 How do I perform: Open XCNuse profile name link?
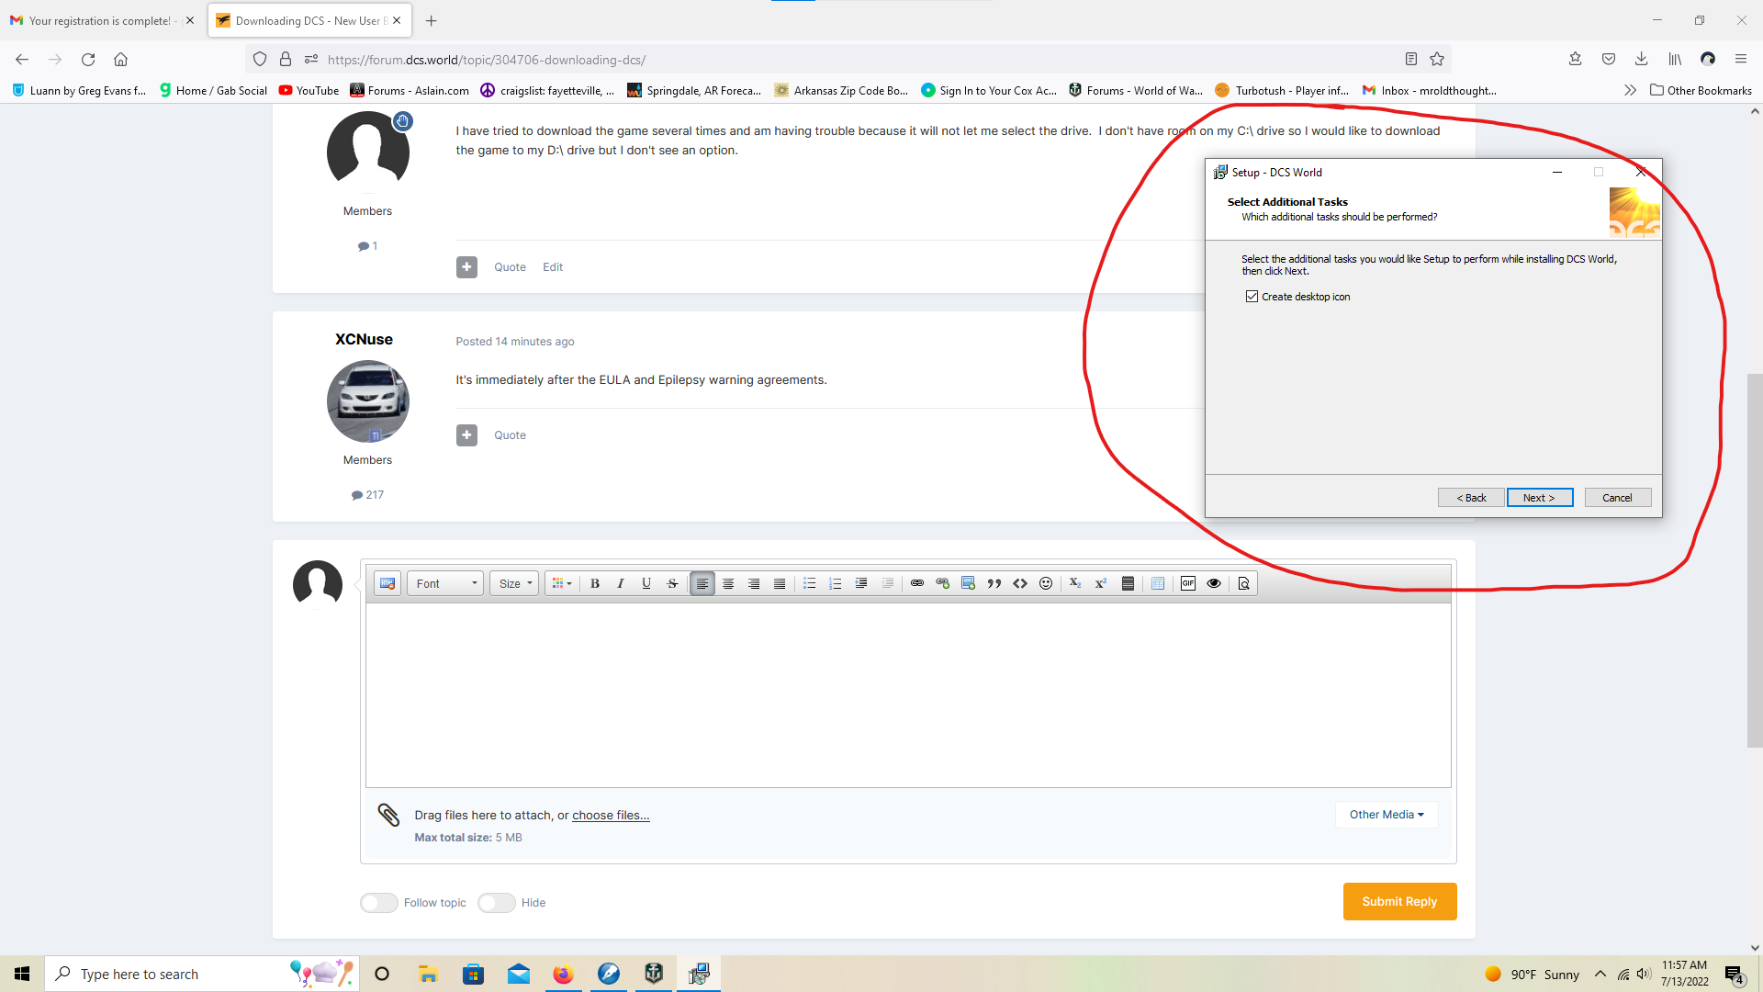coord(364,339)
